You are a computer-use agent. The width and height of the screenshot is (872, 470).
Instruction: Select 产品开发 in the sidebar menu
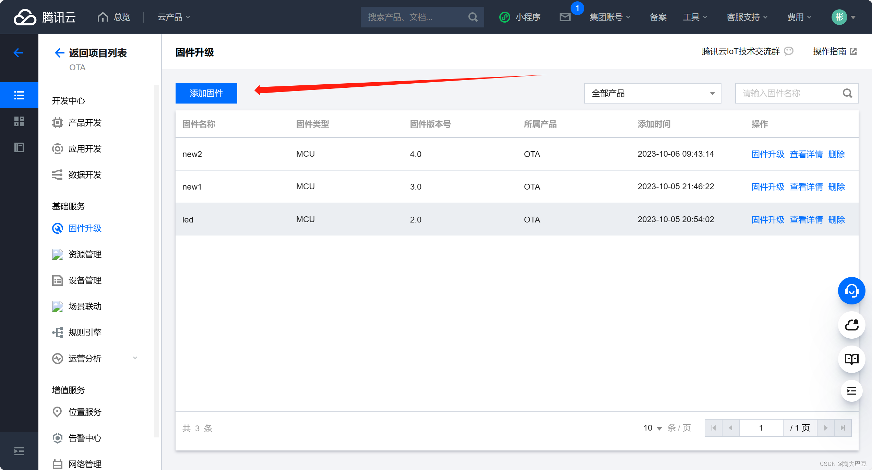(85, 123)
